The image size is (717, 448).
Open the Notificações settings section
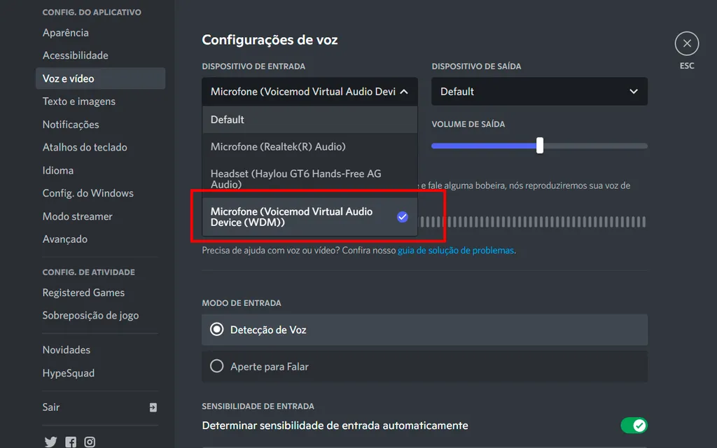point(71,124)
